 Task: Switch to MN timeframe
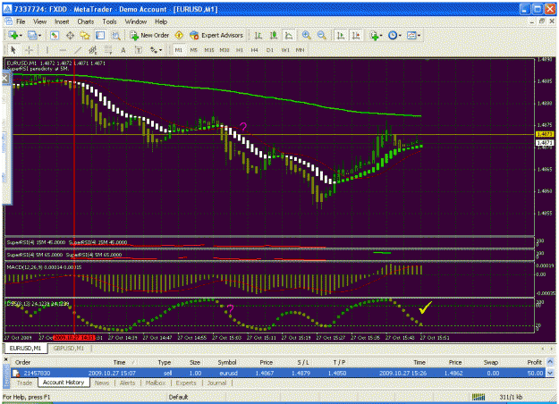point(301,50)
